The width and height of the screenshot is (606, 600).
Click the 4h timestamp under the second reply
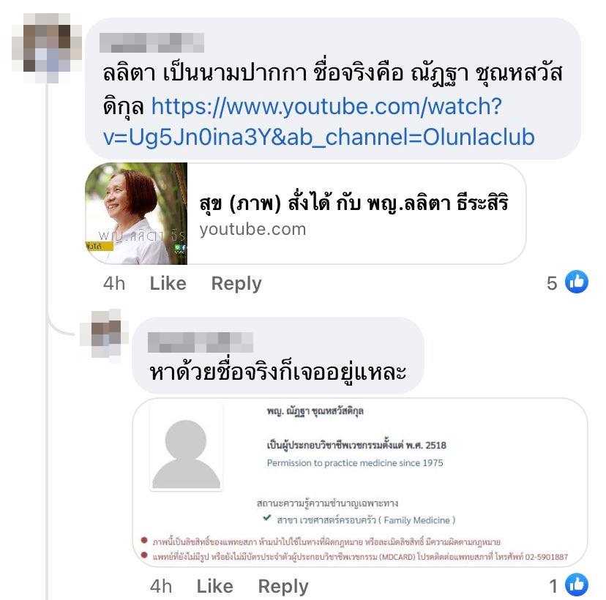161,586
